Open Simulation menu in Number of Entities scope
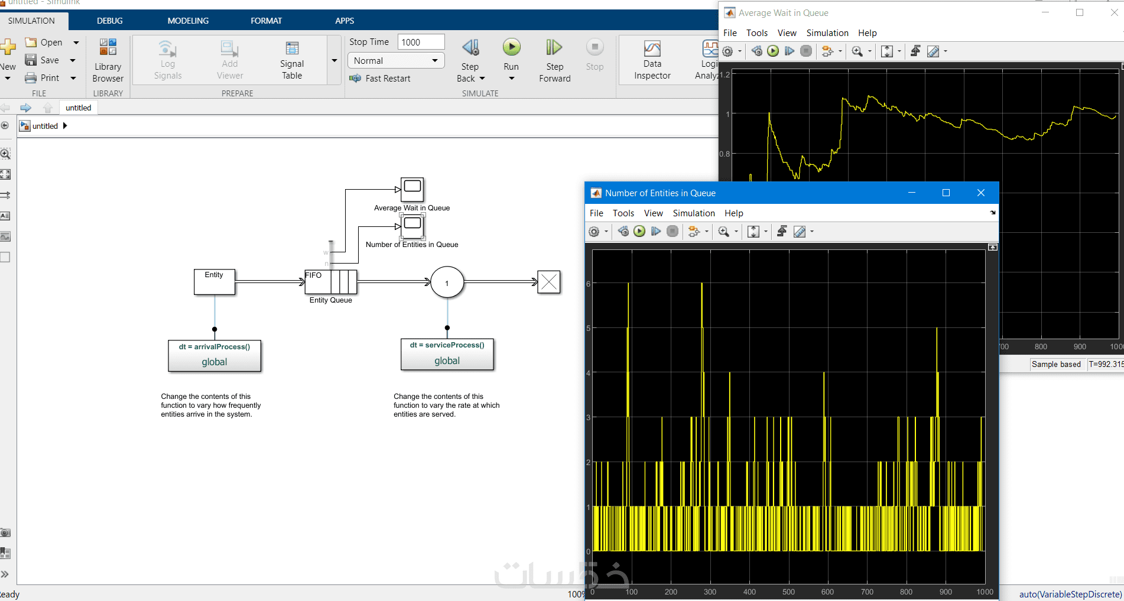This screenshot has height=601, width=1124. coord(693,213)
